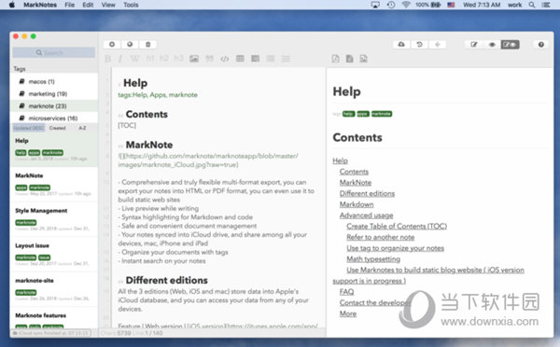Open help with the question mark icon
Viewport: 560px width, 347px height.
[541, 44]
